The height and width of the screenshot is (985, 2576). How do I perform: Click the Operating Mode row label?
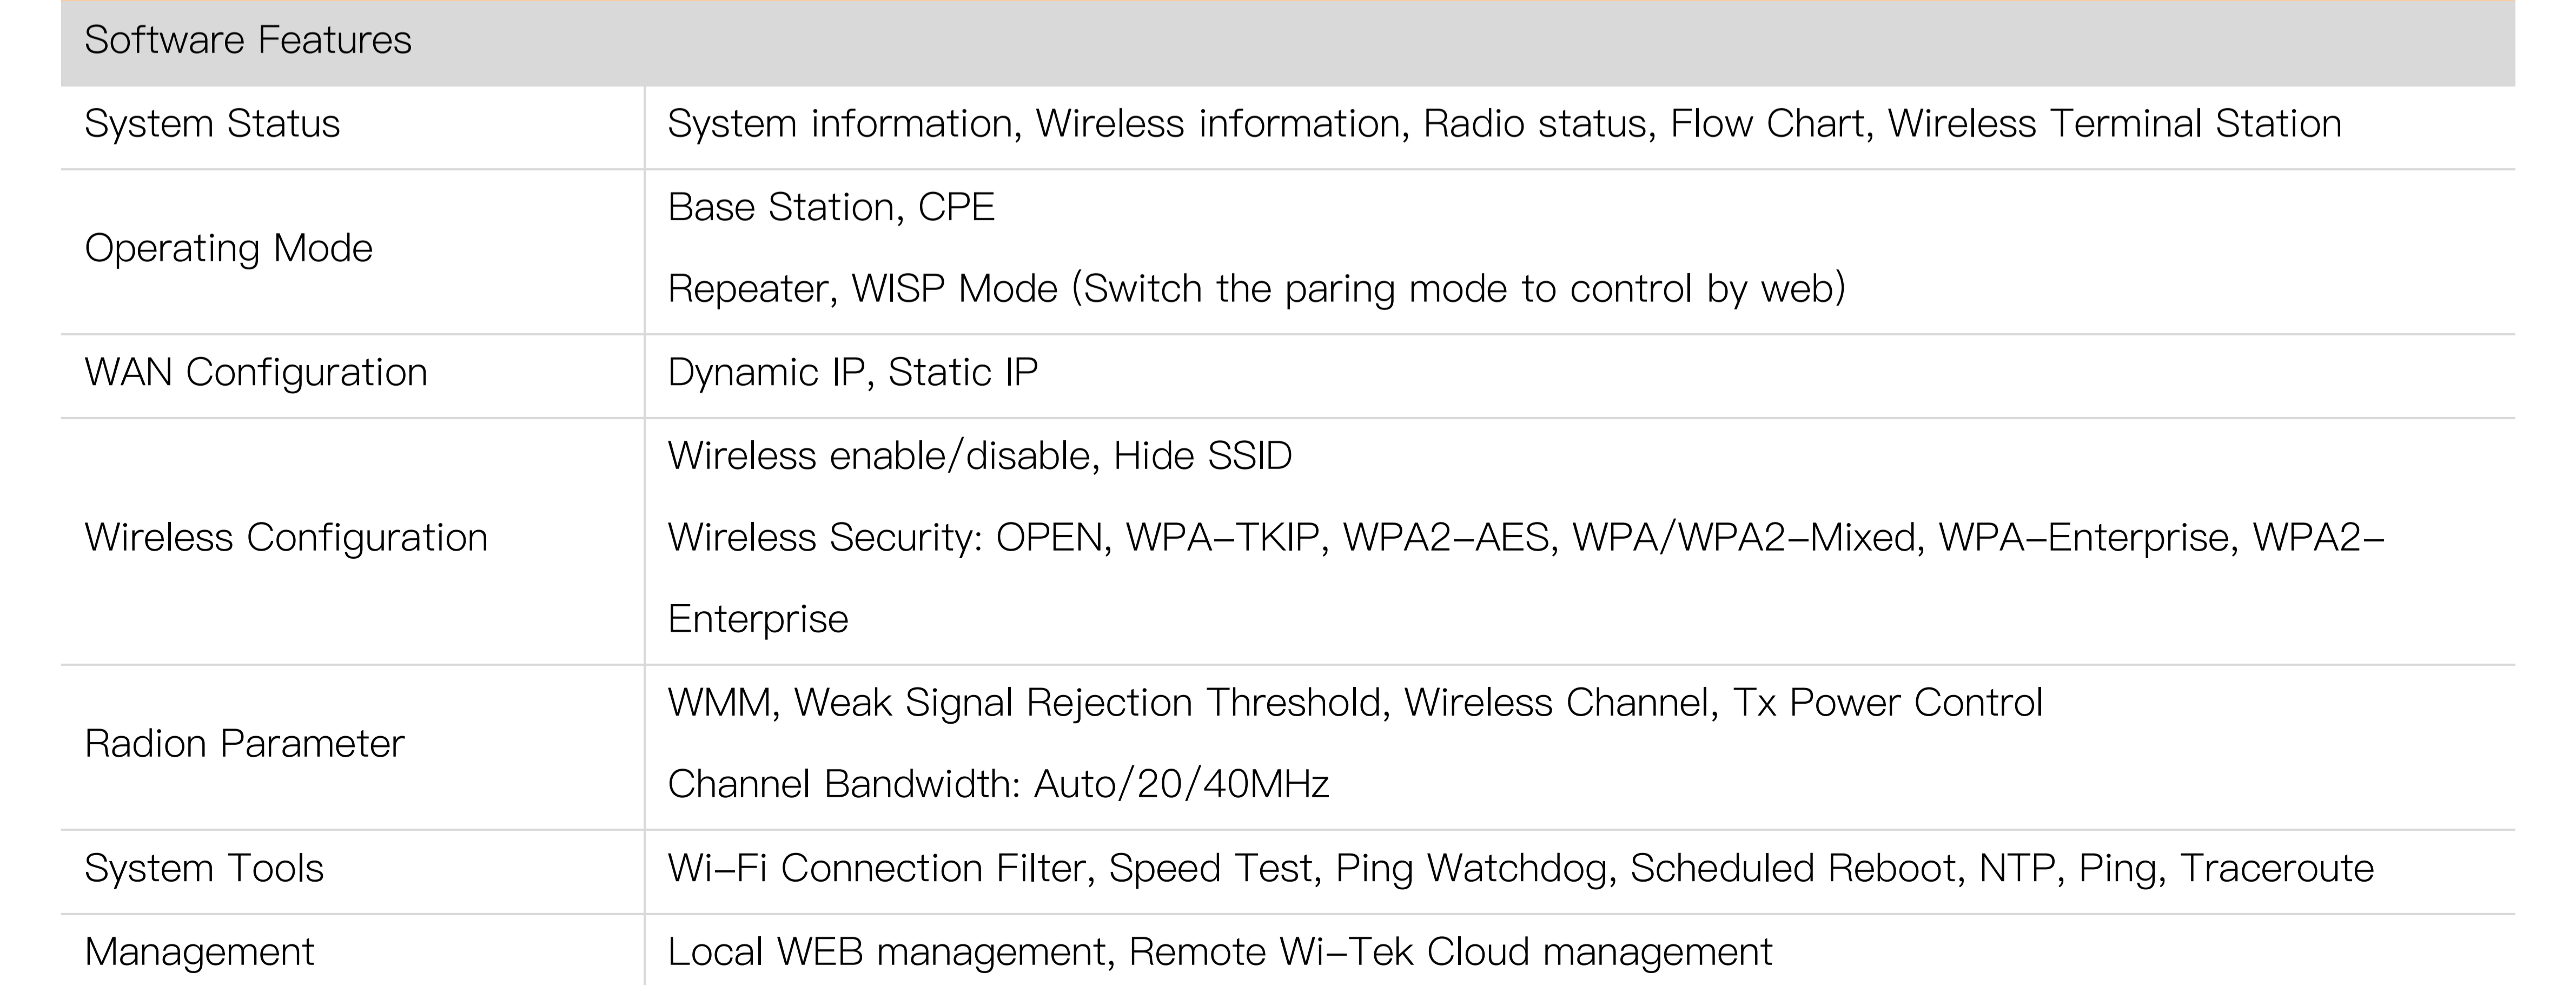[228, 248]
